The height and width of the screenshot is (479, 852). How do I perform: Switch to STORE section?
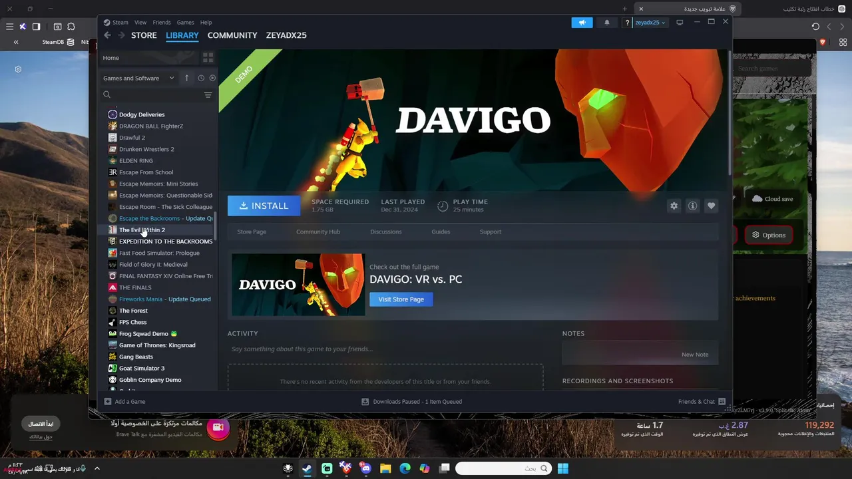pos(144,35)
